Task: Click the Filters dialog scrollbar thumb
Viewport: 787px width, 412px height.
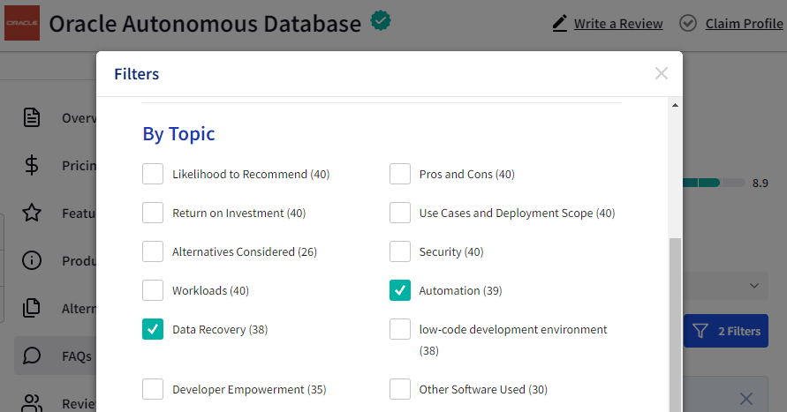Action: click(x=675, y=325)
